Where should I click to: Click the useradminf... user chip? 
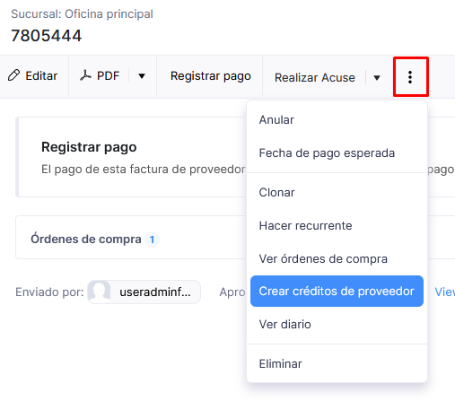[144, 292]
